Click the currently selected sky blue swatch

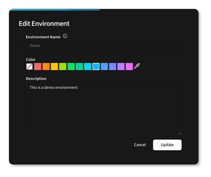tap(96, 67)
